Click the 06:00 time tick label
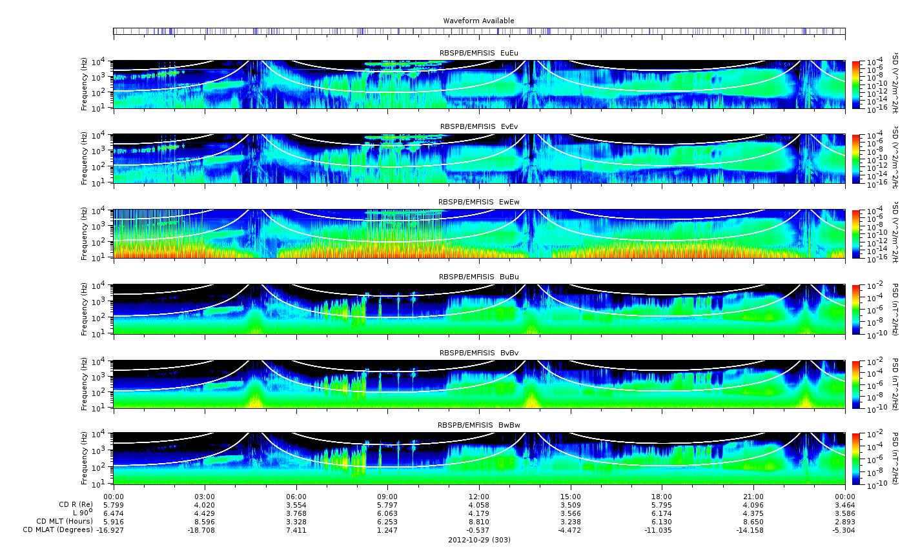The height and width of the screenshot is (554, 909). click(x=296, y=497)
